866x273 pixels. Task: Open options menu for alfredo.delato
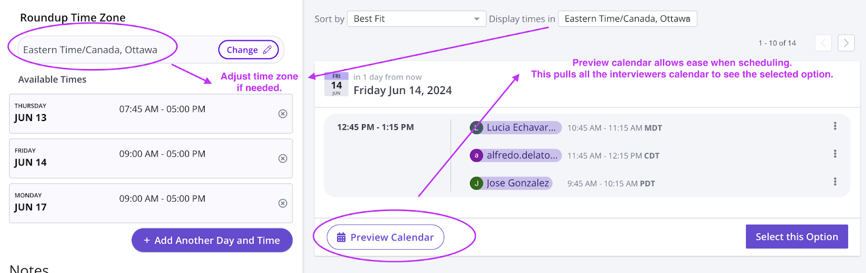(835, 154)
